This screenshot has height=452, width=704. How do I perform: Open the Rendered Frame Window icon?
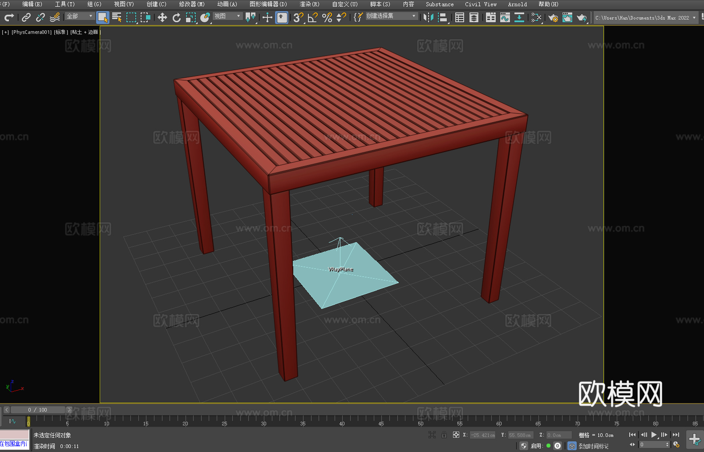coord(567,17)
